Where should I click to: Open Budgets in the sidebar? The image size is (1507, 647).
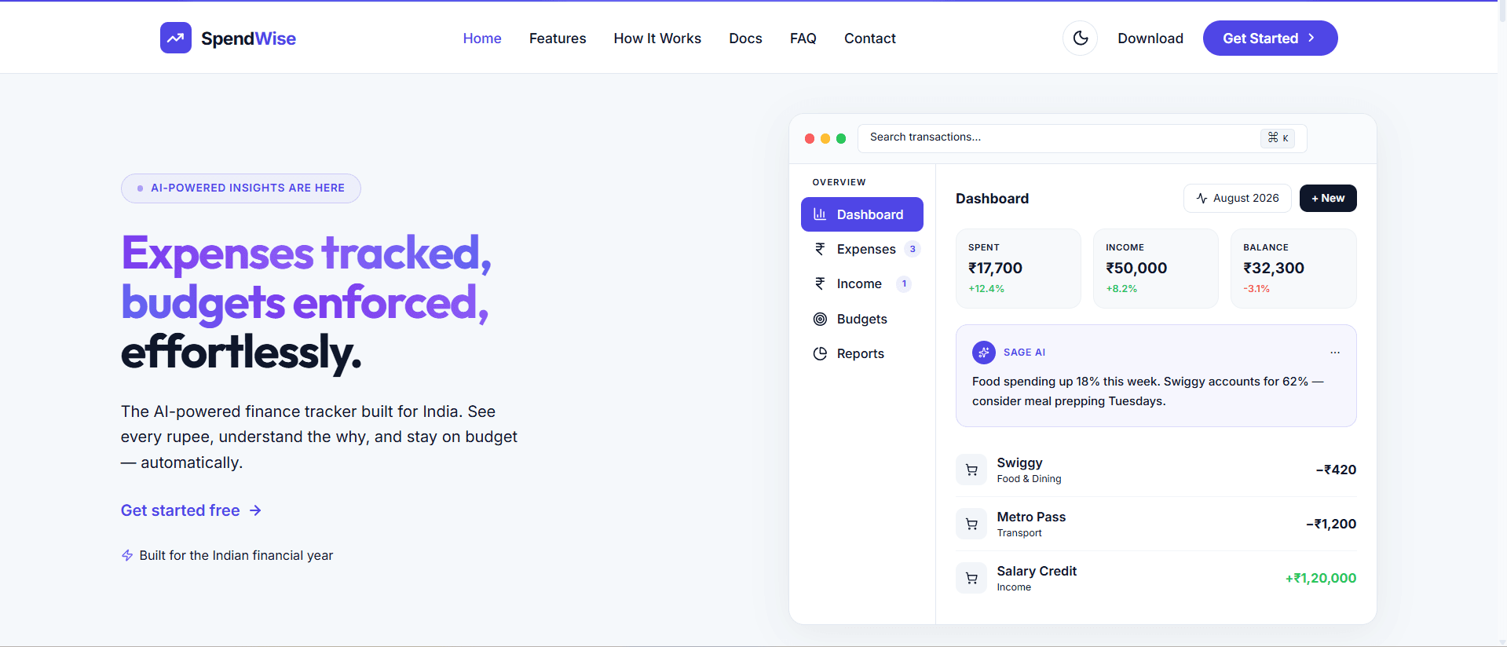point(861,319)
